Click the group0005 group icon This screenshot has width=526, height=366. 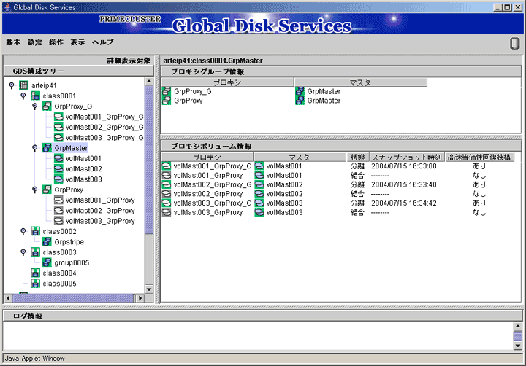coord(47,262)
